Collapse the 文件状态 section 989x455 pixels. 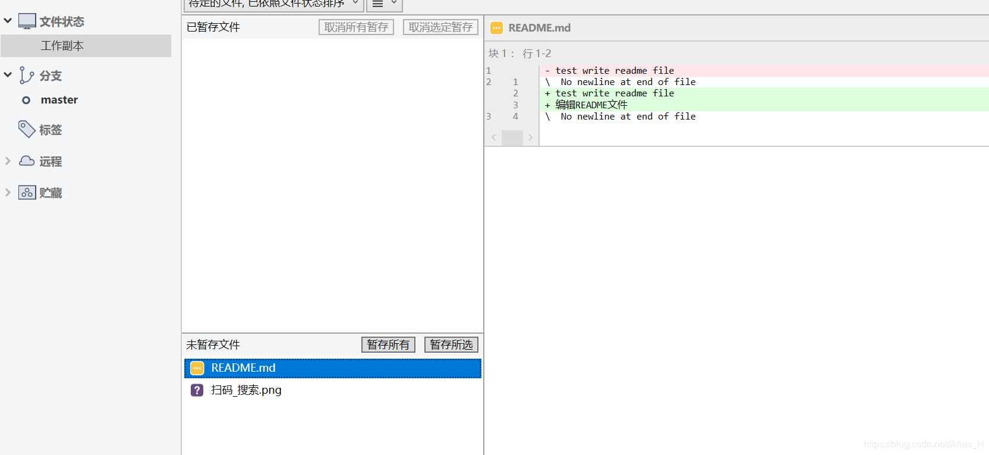point(8,21)
